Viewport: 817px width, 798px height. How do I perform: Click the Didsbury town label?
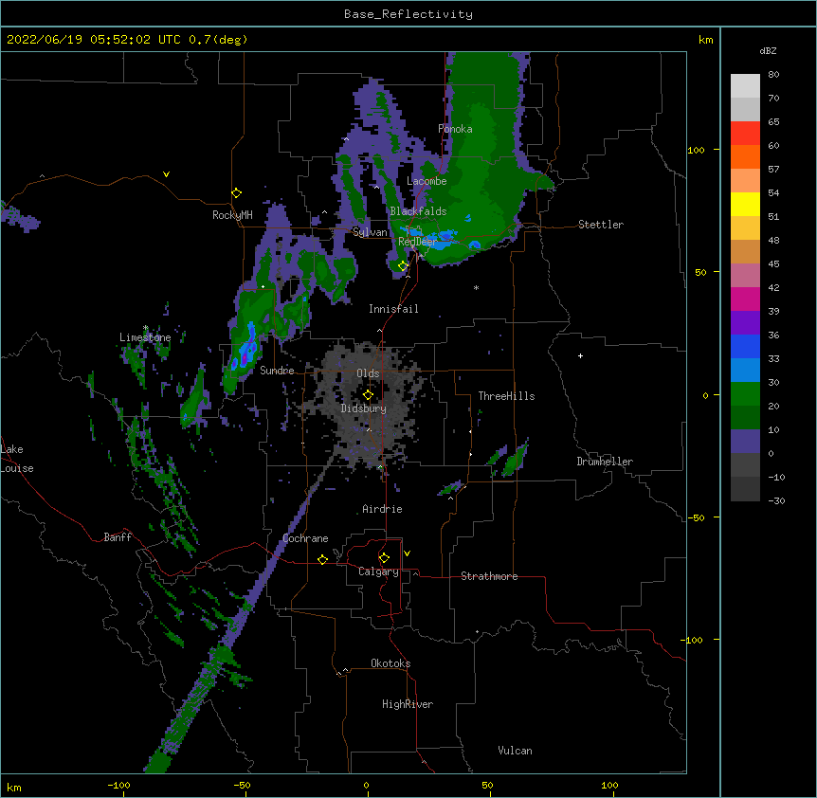[363, 408]
